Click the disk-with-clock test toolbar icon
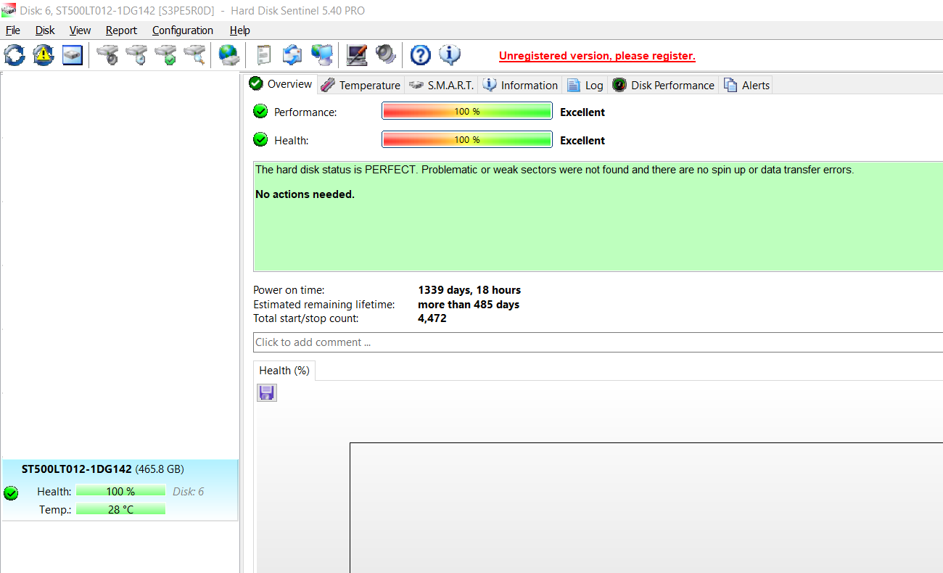The width and height of the screenshot is (943, 573). coord(136,55)
